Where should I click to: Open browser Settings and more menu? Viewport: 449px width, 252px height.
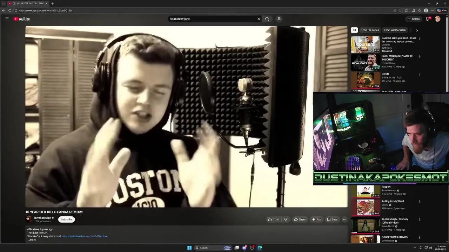point(432,10)
